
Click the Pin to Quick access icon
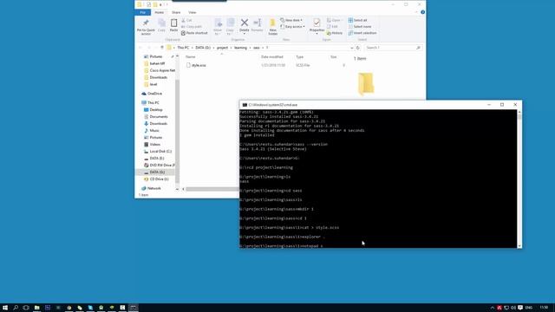tap(146, 23)
